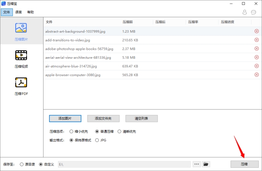Open the 语言 menu

pos(19,12)
